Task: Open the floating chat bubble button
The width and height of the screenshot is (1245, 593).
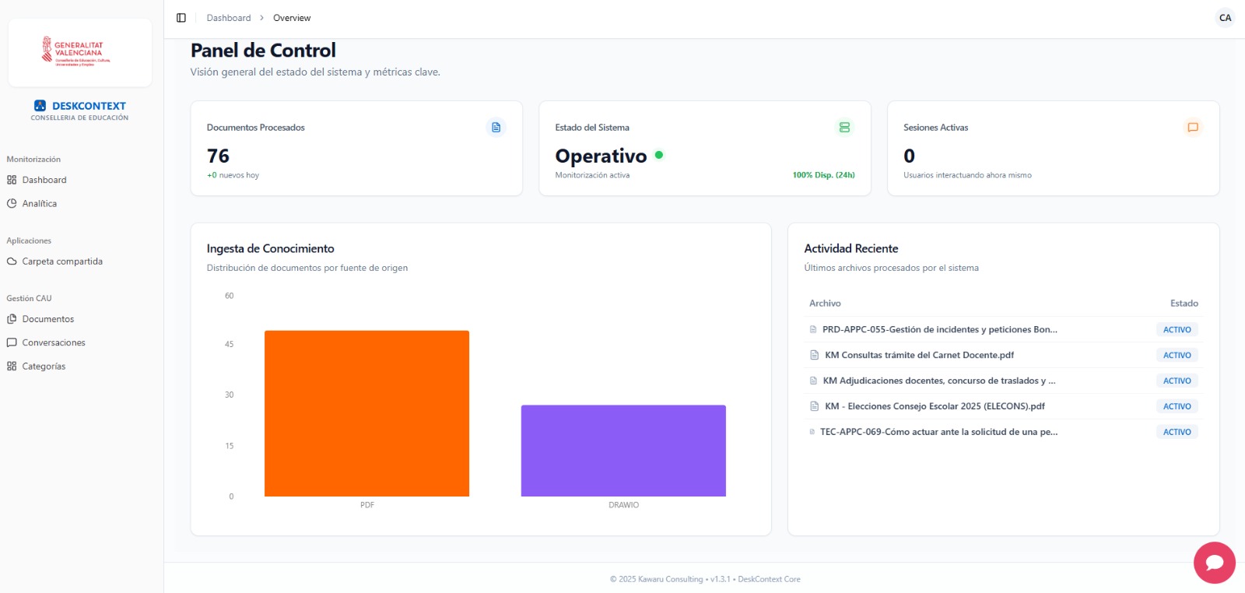Action: [x=1214, y=563]
